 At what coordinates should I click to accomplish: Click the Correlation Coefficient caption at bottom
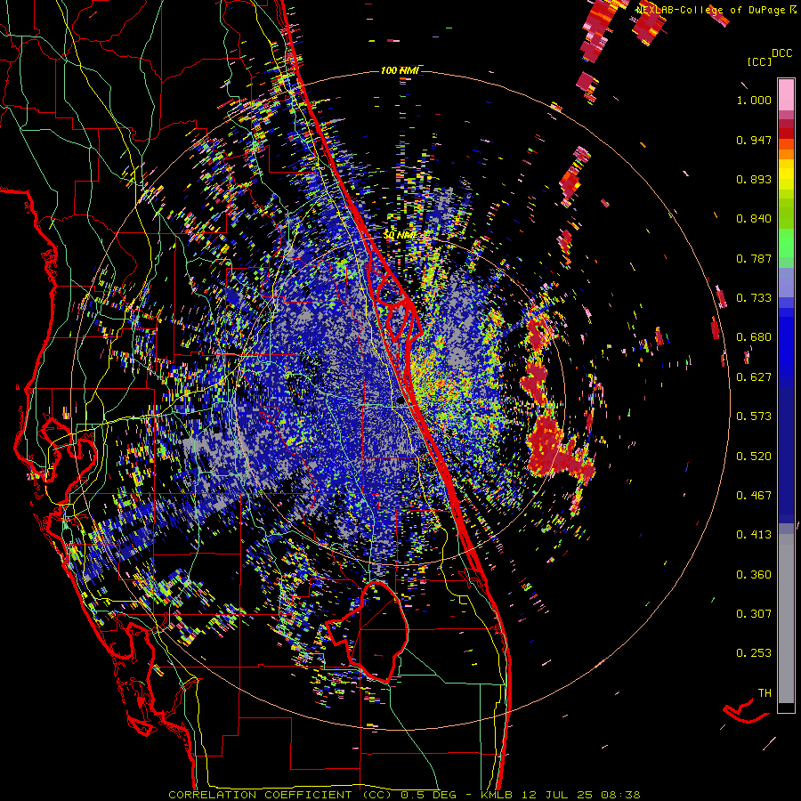[x=404, y=795]
